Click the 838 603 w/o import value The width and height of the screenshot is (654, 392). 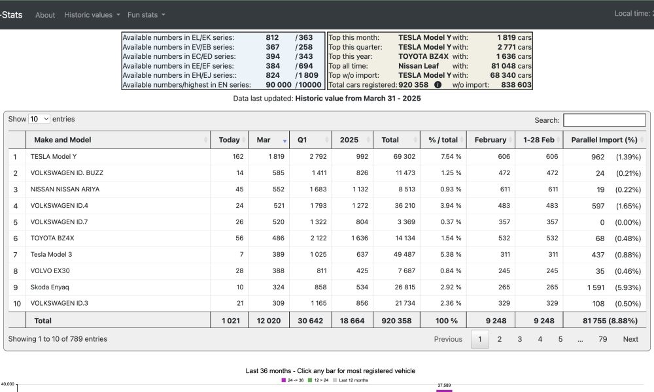tap(517, 85)
